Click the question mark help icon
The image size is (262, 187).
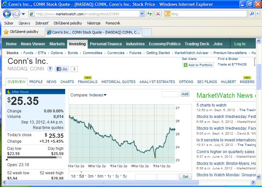click(x=50, y=69)
